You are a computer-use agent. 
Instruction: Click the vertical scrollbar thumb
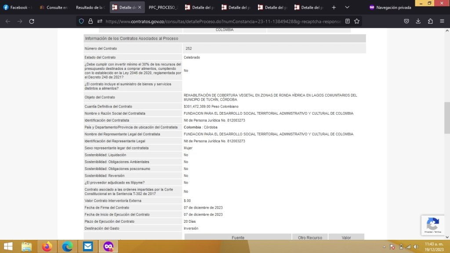447,118
